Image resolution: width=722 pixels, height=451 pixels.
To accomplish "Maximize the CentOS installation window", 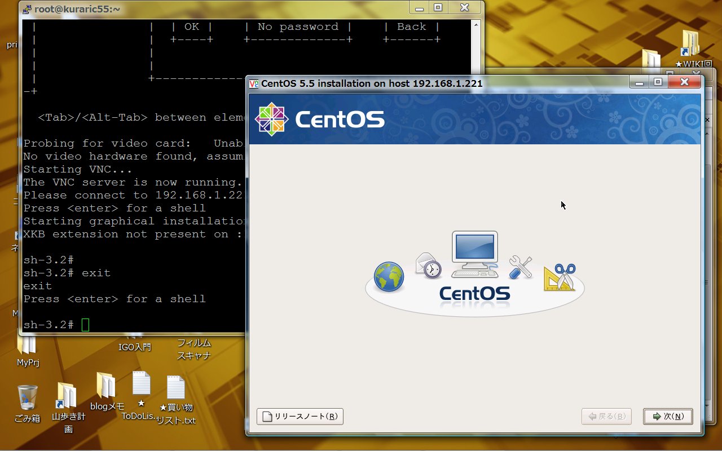I will (658, 82).
